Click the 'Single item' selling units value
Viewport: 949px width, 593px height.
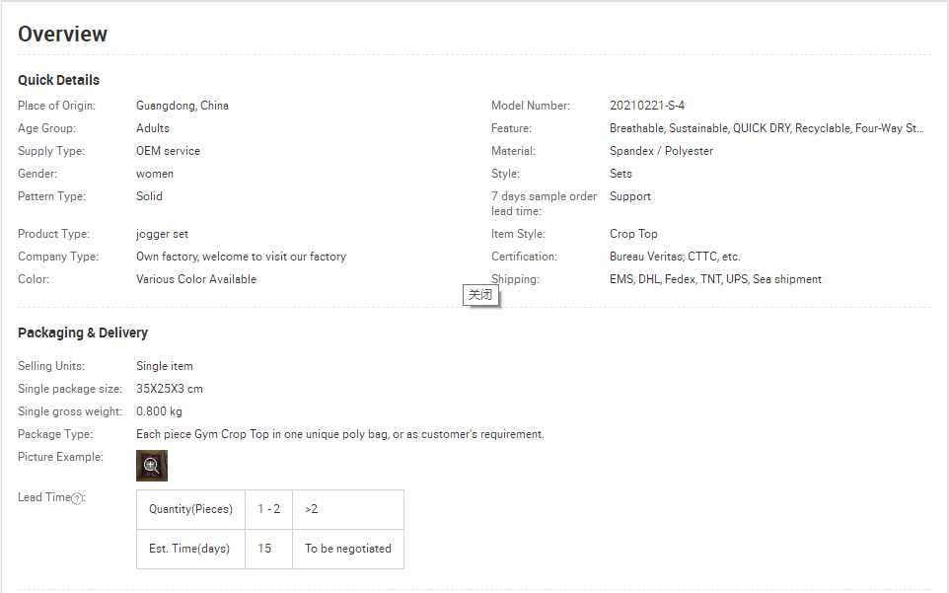pyautogui.click(x=165, y=366)
